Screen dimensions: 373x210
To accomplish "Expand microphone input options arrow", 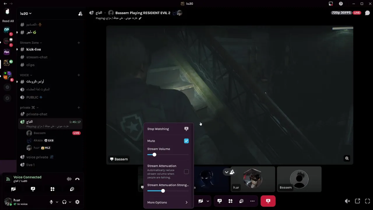I will click(57, 202).
